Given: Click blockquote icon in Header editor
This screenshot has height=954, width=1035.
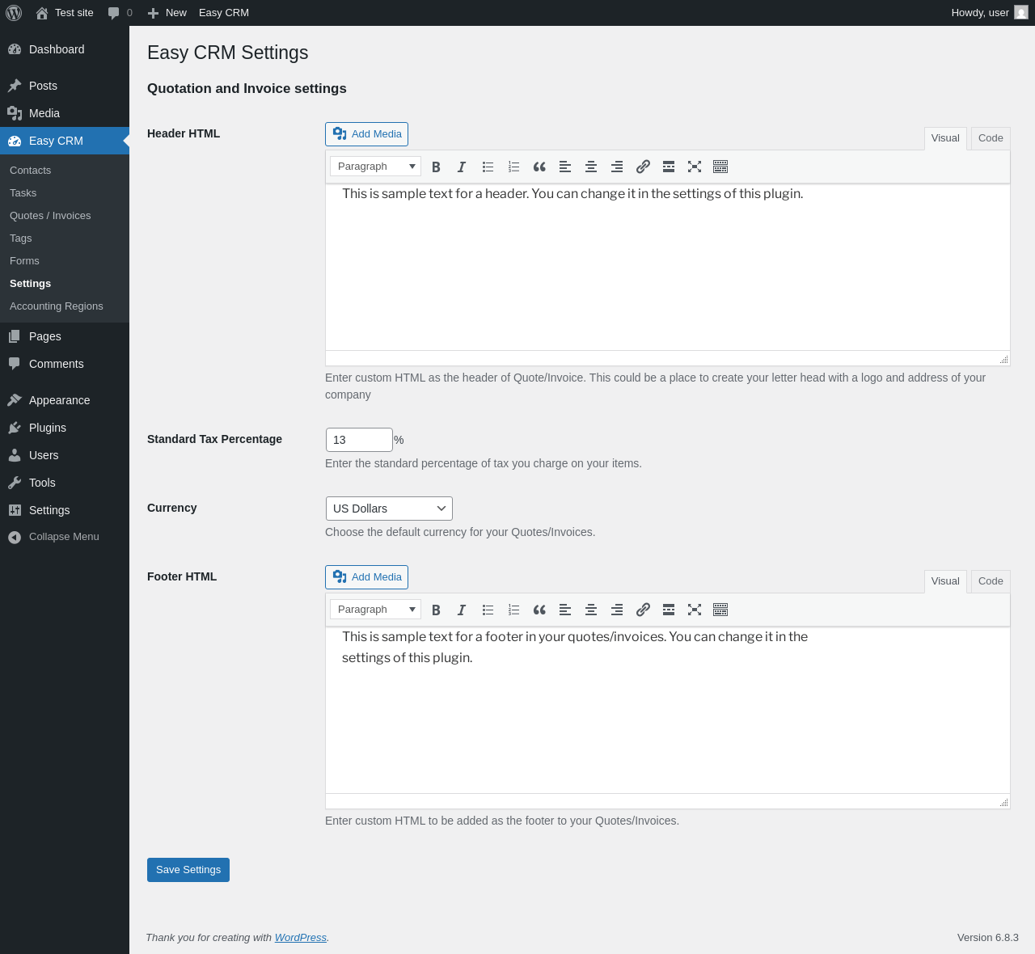Looking at the screenshot, I should tap(539, 167).
